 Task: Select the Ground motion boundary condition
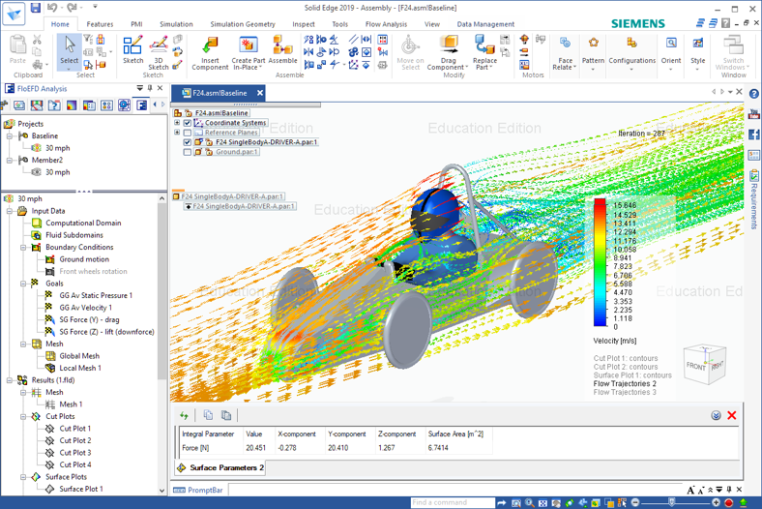(84, 259)
